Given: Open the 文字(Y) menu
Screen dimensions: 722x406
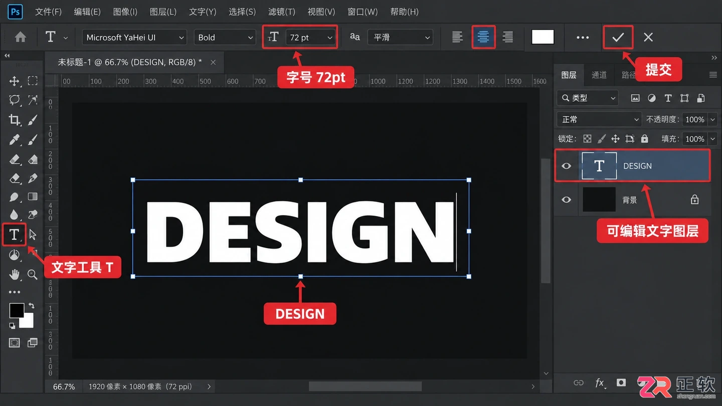Looking at the screenshot, I should pos(203,12).
